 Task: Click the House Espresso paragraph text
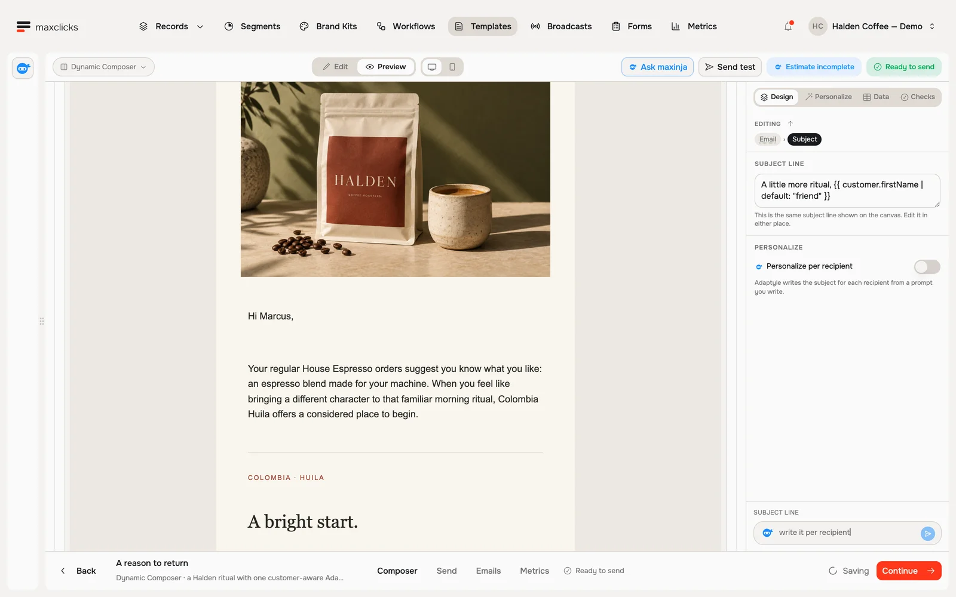tap(395, 392)
